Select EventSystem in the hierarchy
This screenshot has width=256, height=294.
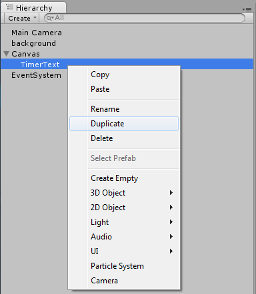click(36, 75)
